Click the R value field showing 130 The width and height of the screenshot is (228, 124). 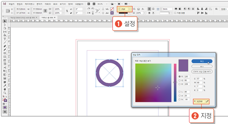click(187, 76)
